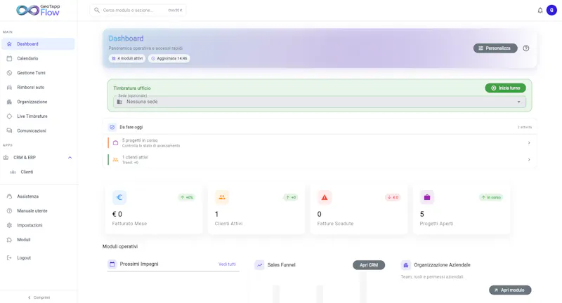Click the Organizzazione building icon in sidebar

[x=9, y=102]
